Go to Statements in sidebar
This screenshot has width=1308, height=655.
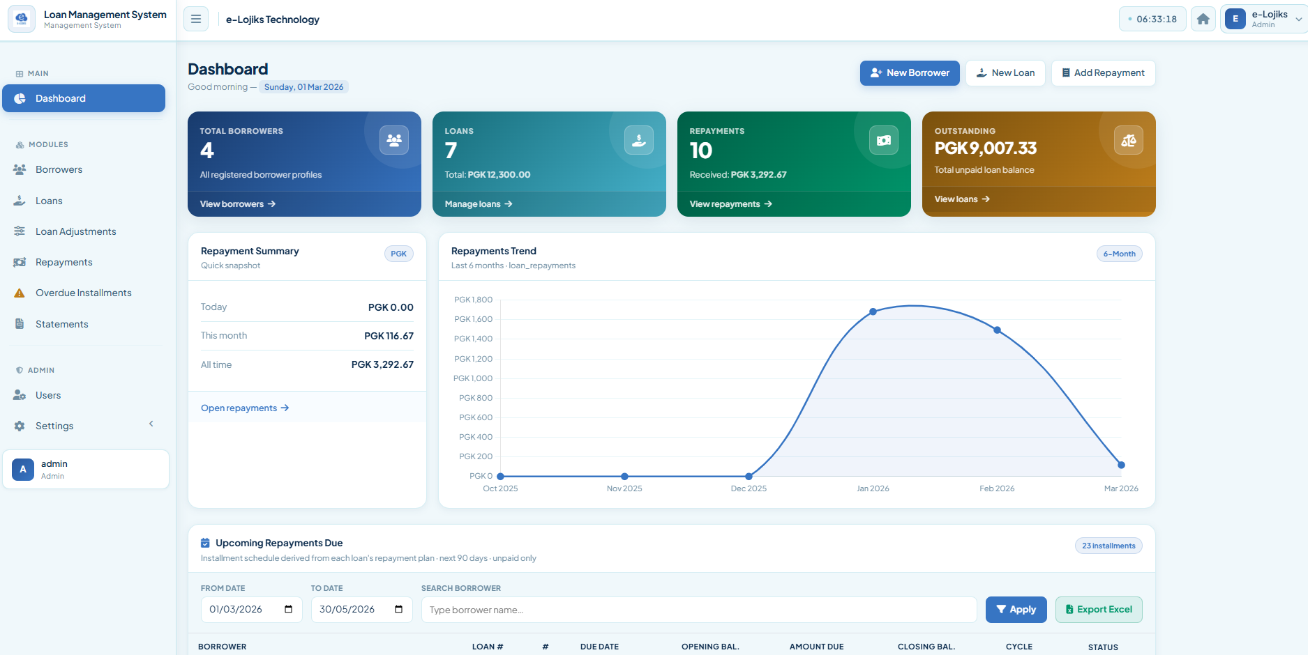61,324
